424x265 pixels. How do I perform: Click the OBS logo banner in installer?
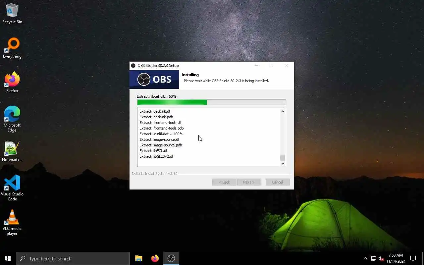pyautogui.click(x=154, y=79)
